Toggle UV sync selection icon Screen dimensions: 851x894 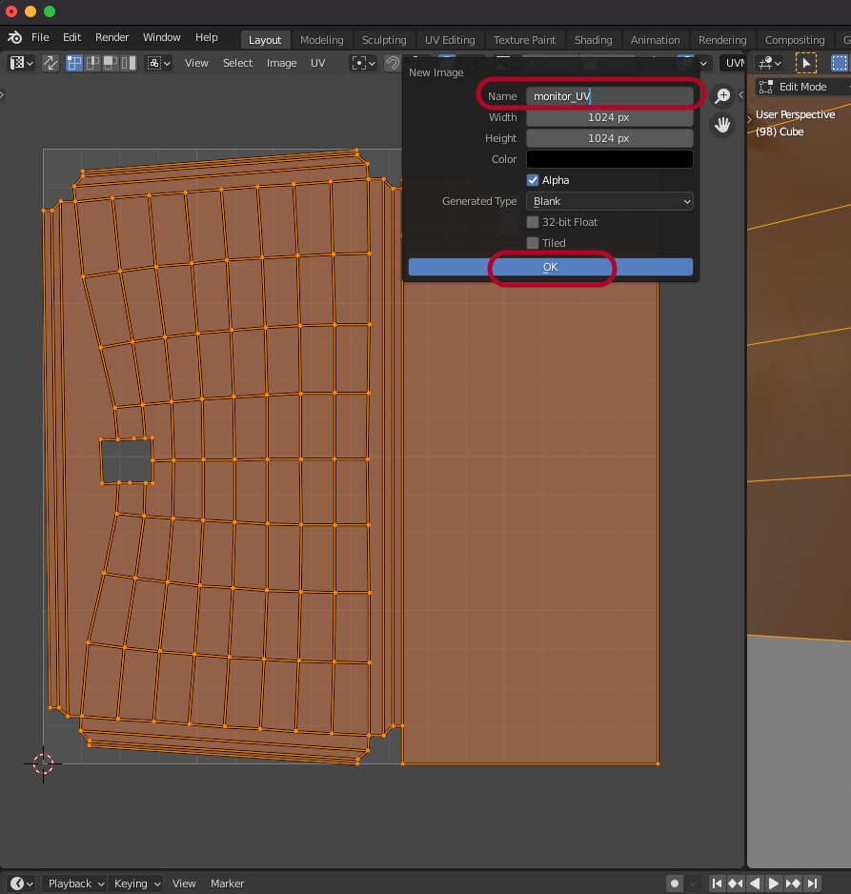[50, 63]
